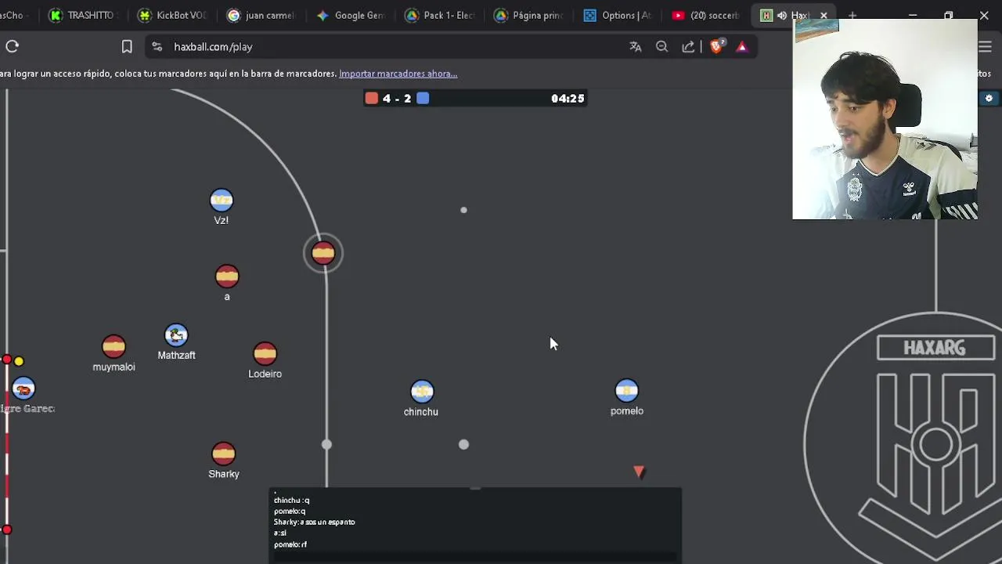
Task: Open browser hamburger menu
Action: (x=986, y=47)
